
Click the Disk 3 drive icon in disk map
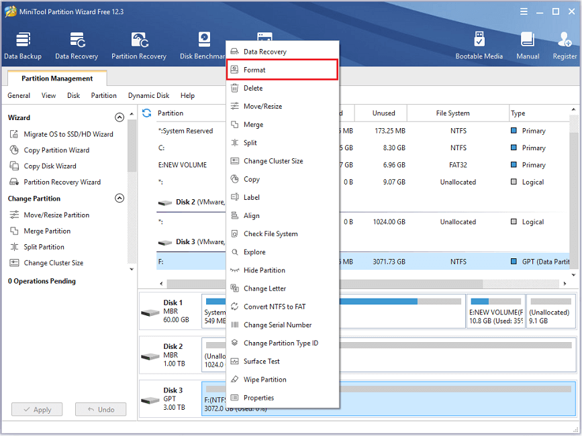[150, 400]
